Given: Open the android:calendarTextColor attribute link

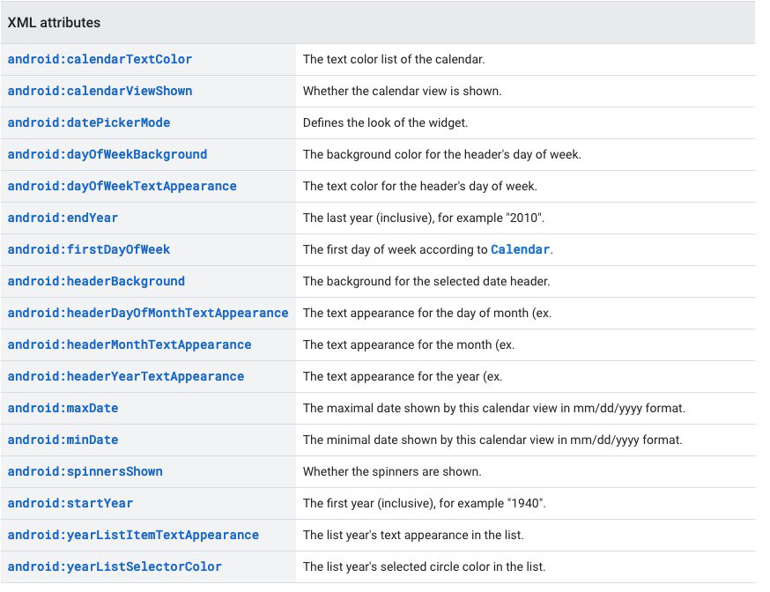Looking at the screenshot, I should (x=100, y=59).
